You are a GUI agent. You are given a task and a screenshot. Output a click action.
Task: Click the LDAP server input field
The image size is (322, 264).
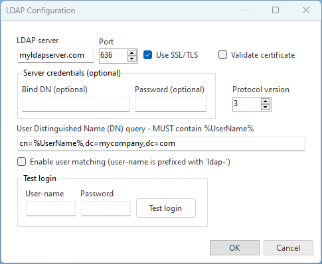coord(56,55)
